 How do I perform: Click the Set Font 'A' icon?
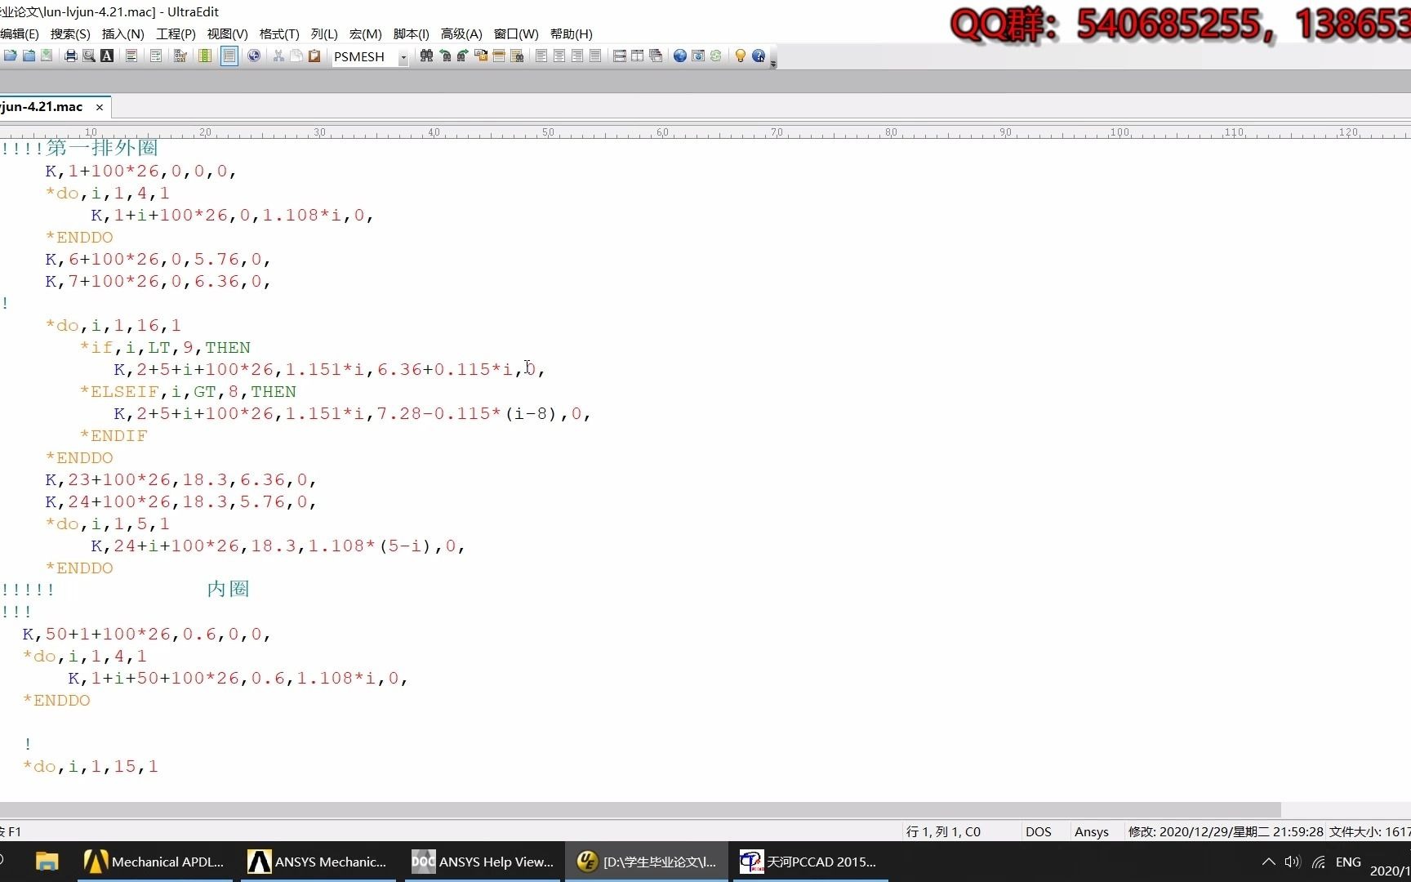pyautogui.click(x=107, y=56)
